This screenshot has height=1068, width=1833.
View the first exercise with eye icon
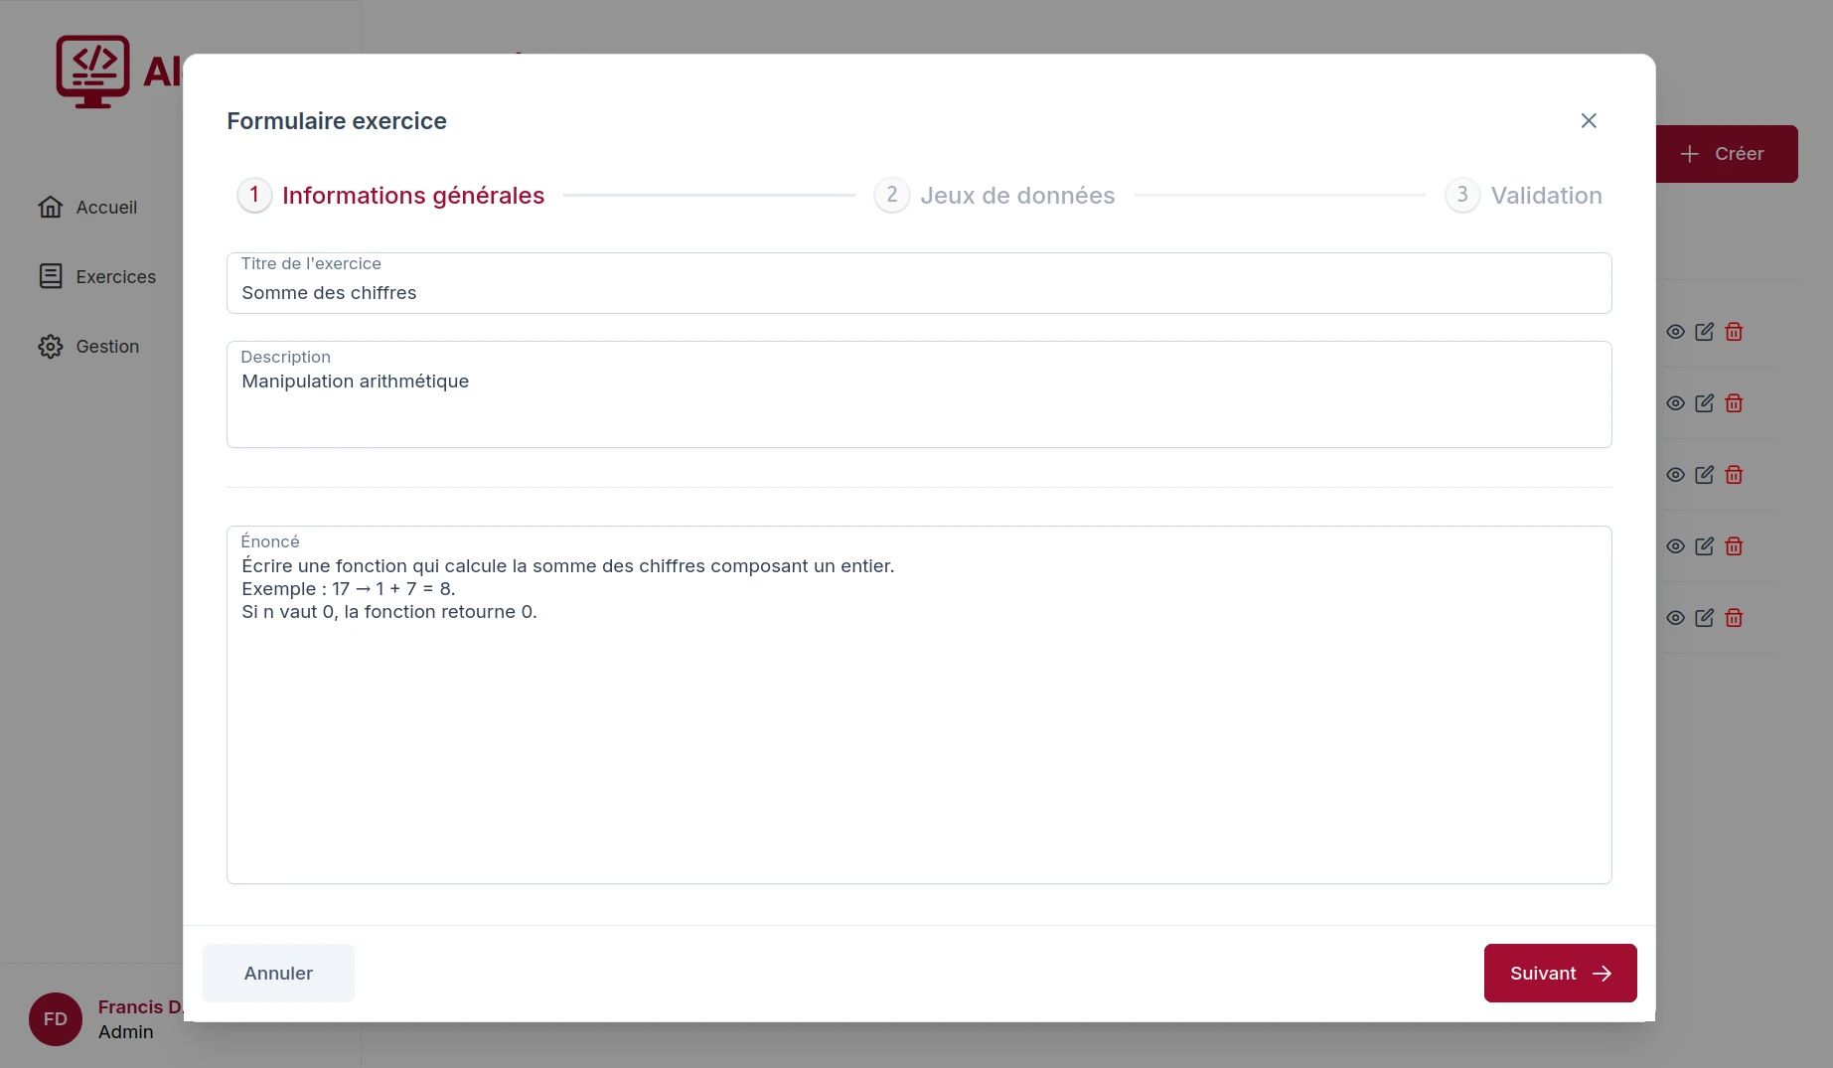tap(1675, 332)
